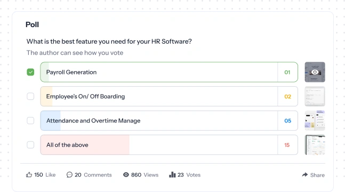Select the Employee's On/ Off Boarding option
This screenshot has width=345, height=192.
(169, 96)
